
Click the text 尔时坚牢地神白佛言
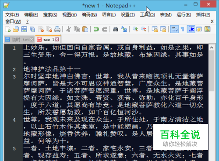(56, 76)
